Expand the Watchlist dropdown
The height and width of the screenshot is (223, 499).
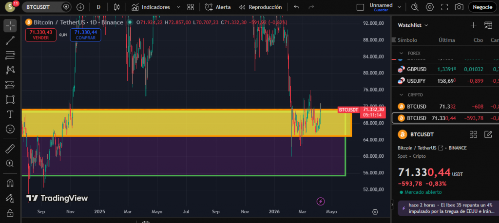426,25
